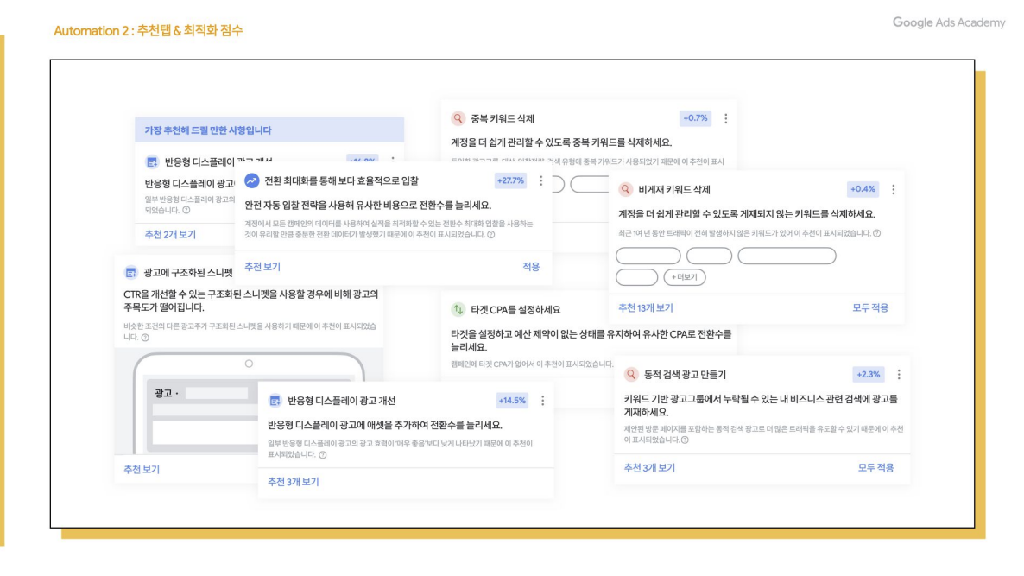The image size is (1024, 576).
Task: Click the 중복 키워드 삭제 heading
Action: [503, 118]
